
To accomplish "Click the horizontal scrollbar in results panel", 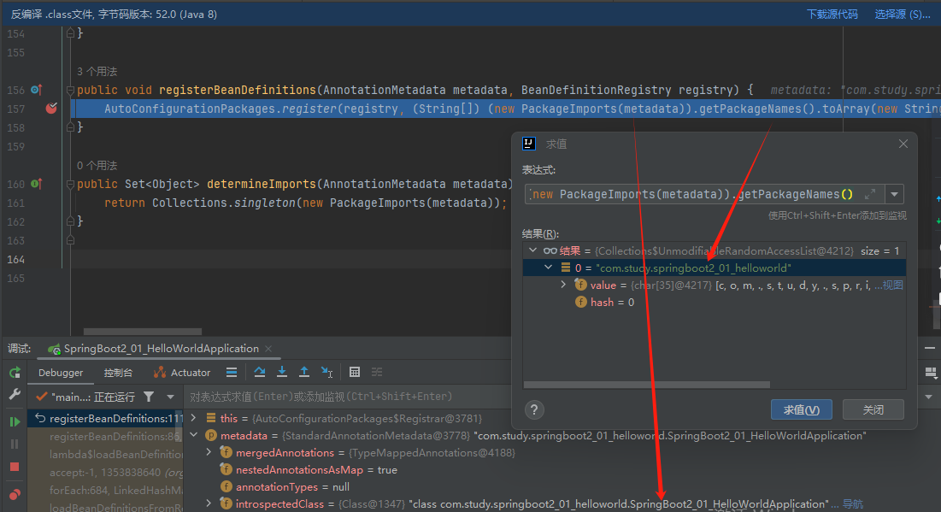I will point(647,385).
